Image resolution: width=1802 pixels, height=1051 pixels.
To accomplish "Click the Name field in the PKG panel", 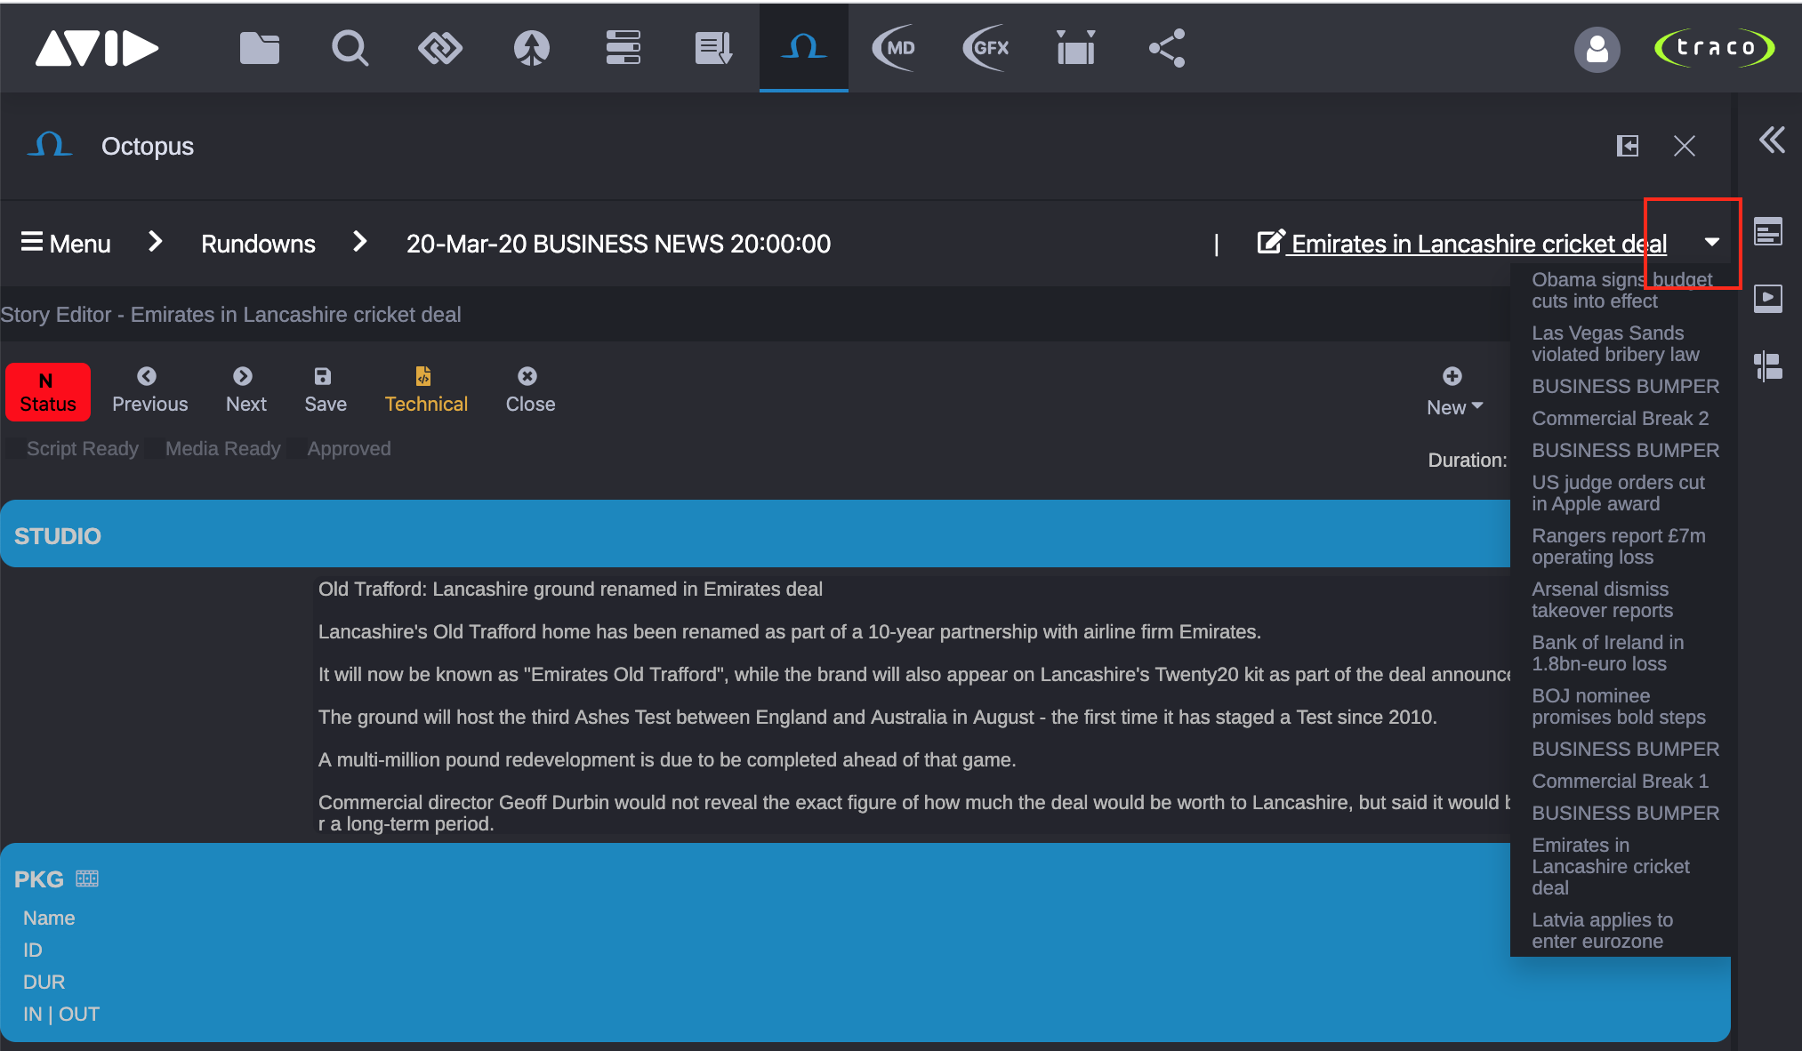I will [x=49, y=918].
